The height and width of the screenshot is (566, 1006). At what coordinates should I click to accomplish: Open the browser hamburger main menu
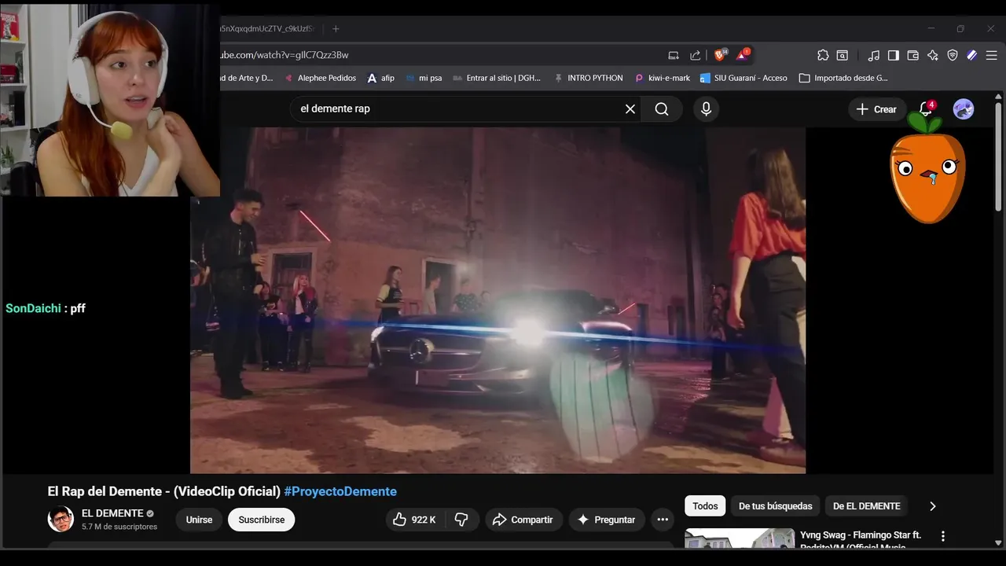992,55
